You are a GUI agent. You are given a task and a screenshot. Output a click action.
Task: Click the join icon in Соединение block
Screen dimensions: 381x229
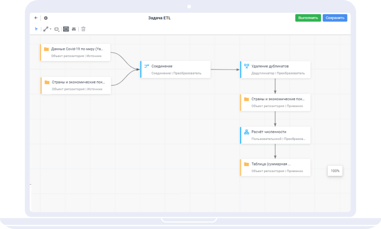146,66
